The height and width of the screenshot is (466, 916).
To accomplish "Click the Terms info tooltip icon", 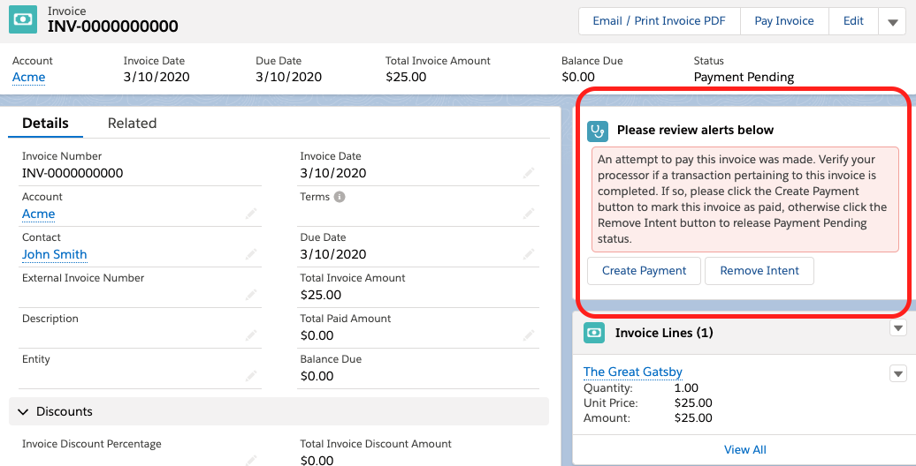I will [340, 197].
